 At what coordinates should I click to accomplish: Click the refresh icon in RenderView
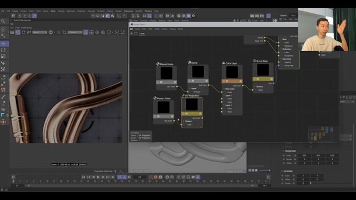23,32
